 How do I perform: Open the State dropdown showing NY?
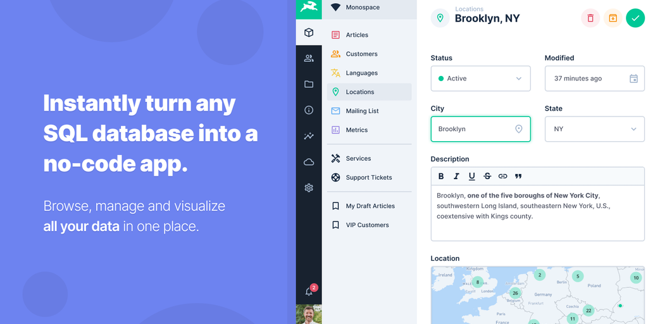point(595,129)
